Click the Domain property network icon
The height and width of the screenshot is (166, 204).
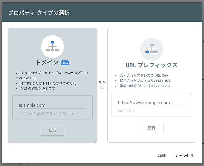[x=52, y=46]
